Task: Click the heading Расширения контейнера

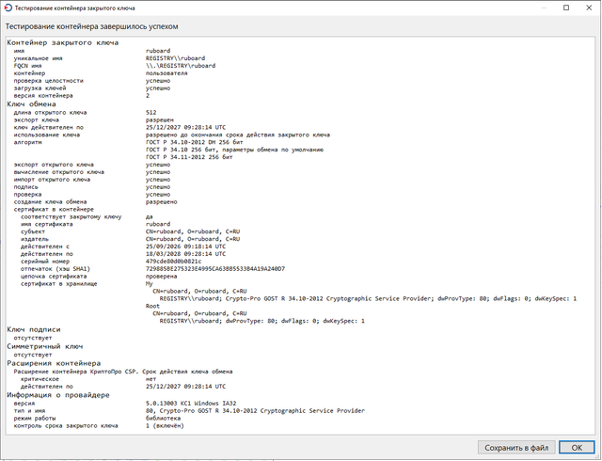Action: [x=54, y=363]
